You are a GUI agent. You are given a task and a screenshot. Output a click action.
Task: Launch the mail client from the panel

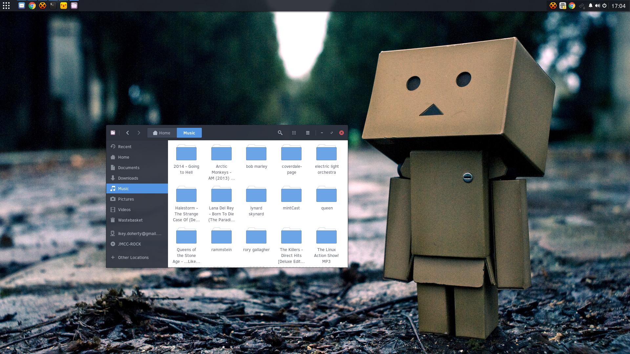coord(22,6)
